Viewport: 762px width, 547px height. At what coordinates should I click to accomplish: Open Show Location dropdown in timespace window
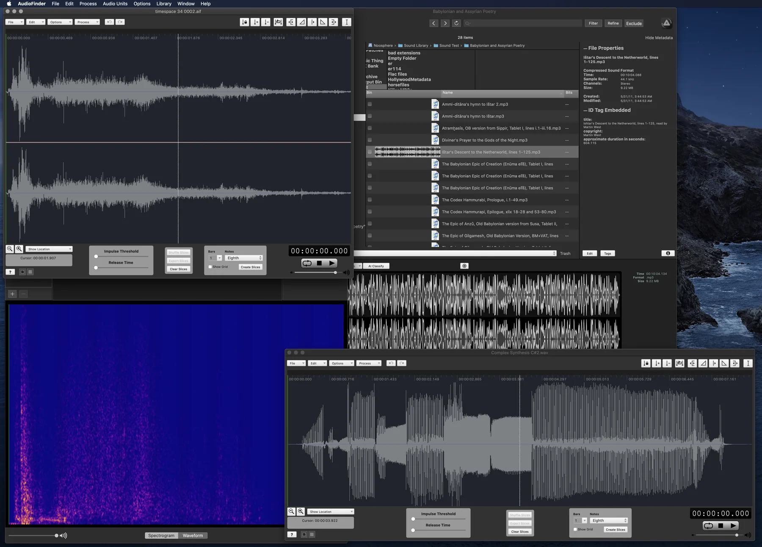[49, 249]
